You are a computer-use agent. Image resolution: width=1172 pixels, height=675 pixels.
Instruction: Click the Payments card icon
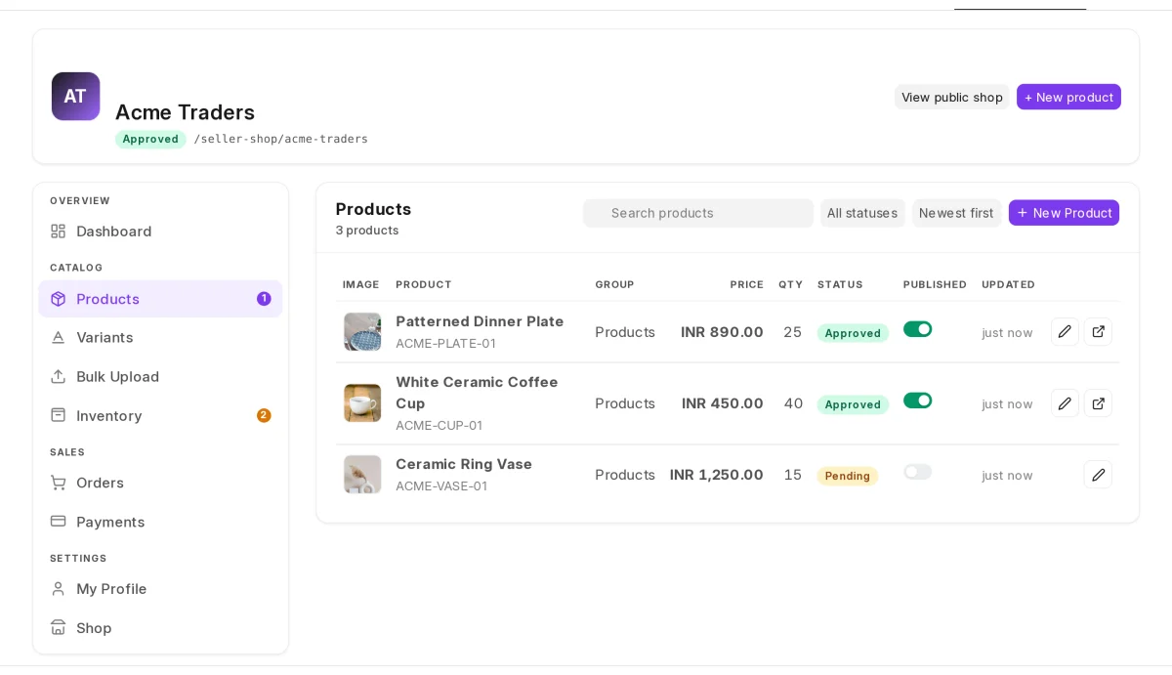[x=59, y=522]
